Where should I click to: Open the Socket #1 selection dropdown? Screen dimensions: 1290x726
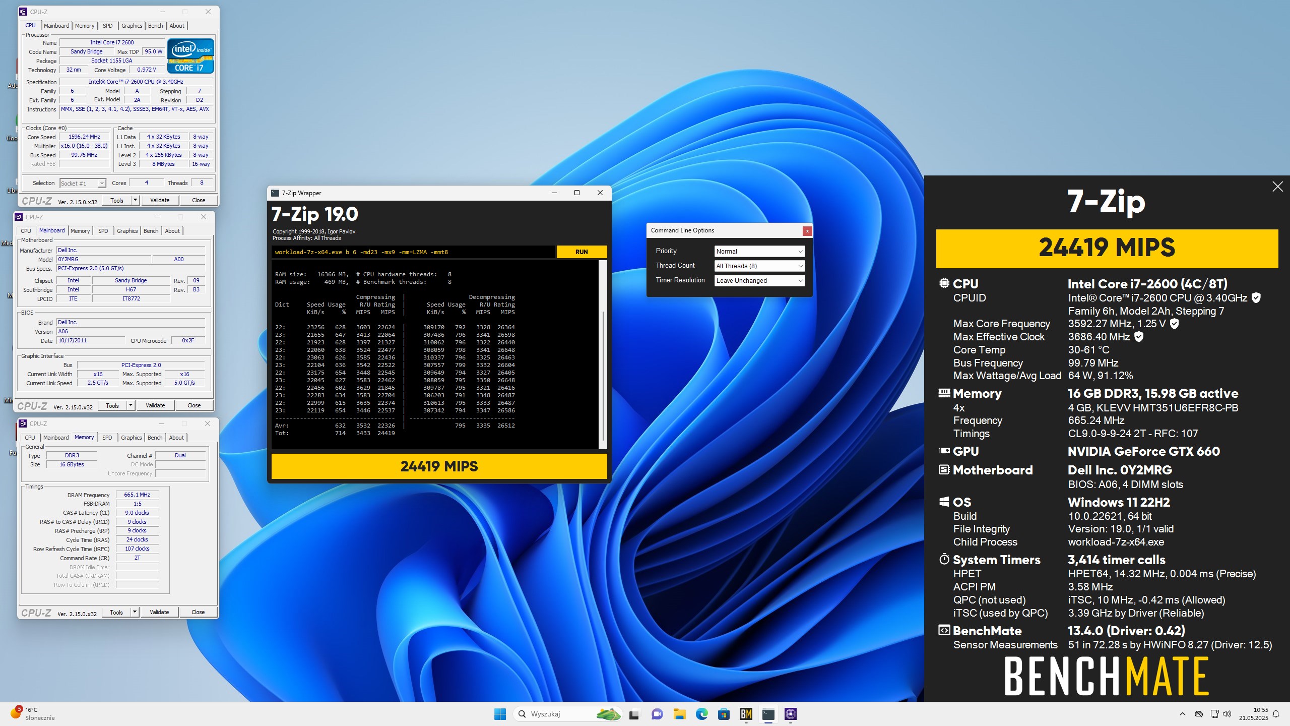pyautogui.click(x=83, y=184)
